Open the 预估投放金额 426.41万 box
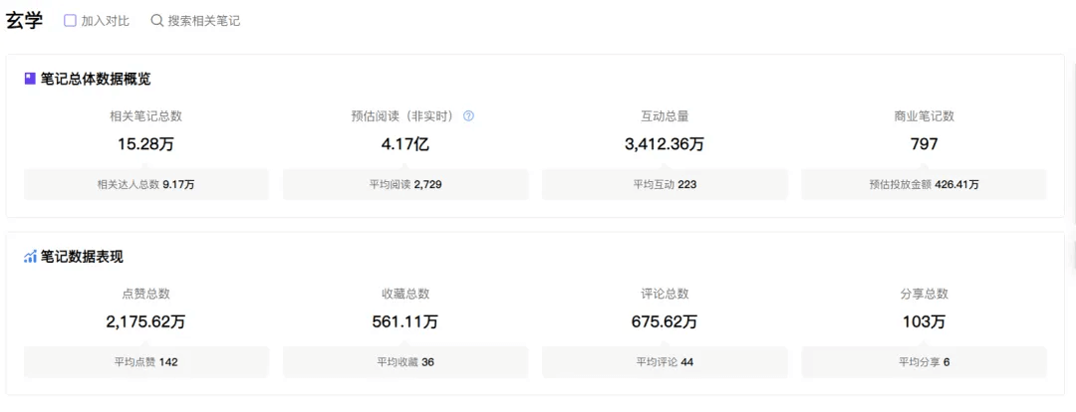Screen dimensions: 1076x412 pyautogui.click(x=924, y=184)
